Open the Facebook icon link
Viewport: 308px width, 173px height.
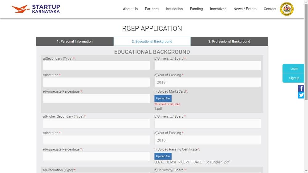click(301, 88)
